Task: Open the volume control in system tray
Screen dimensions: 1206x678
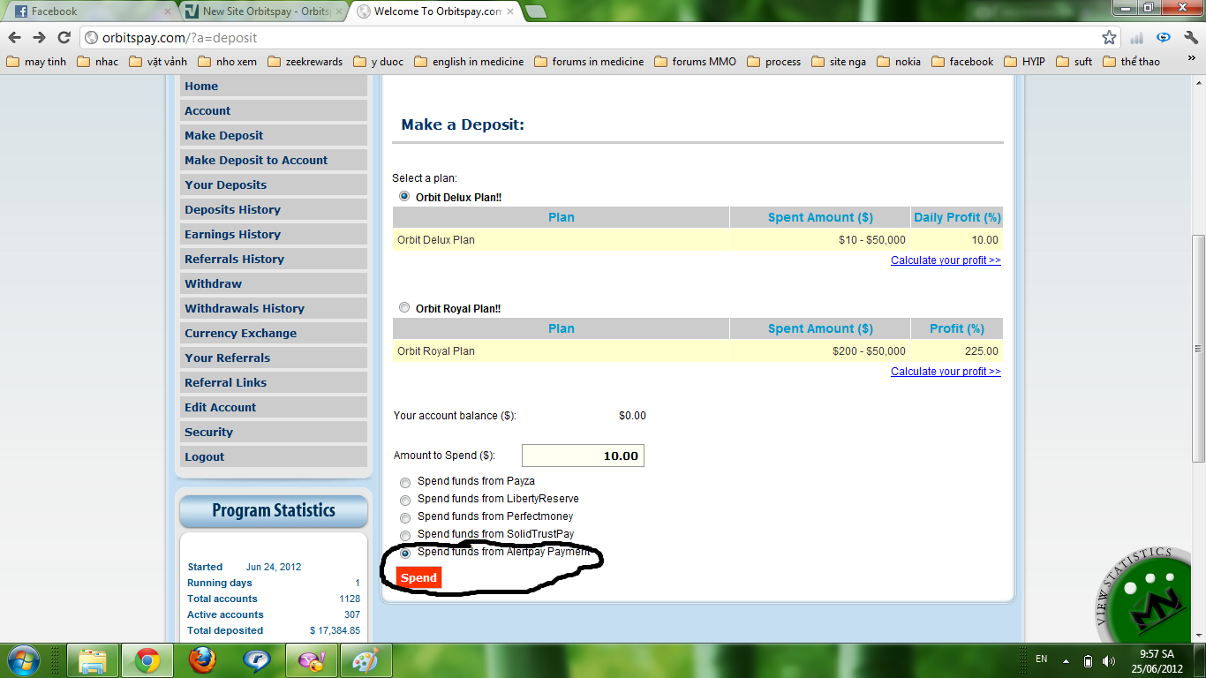Action: [1109, 660]
